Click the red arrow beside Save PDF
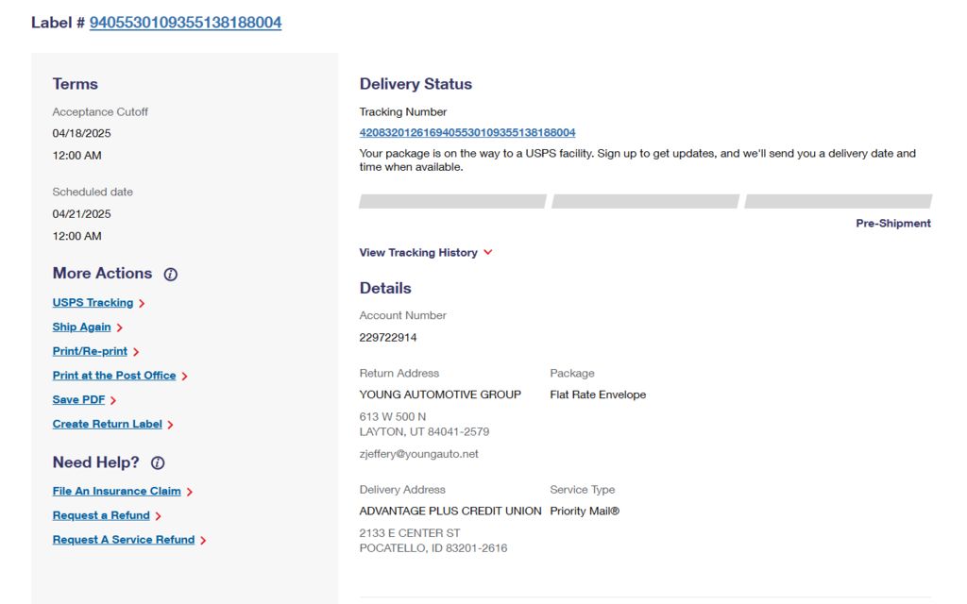 [x=113, y=400]
